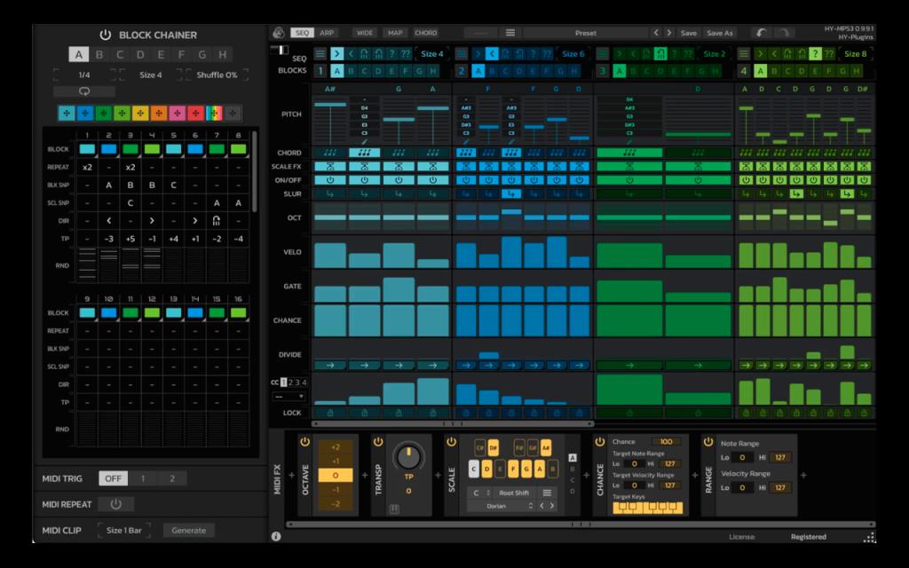Toggle the MIDI Repeat power button
The image size is (909, 568).
pos(116,504)
